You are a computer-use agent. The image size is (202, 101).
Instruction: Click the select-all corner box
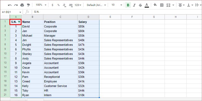pyautogui.click(x=5, y=17)
